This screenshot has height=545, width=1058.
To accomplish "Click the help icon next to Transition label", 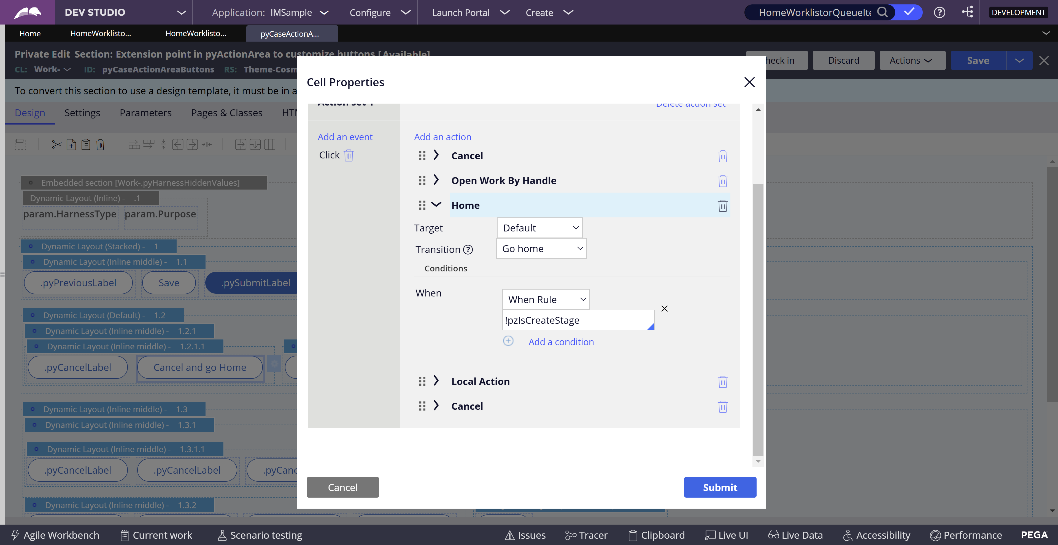I will [467, 249].
